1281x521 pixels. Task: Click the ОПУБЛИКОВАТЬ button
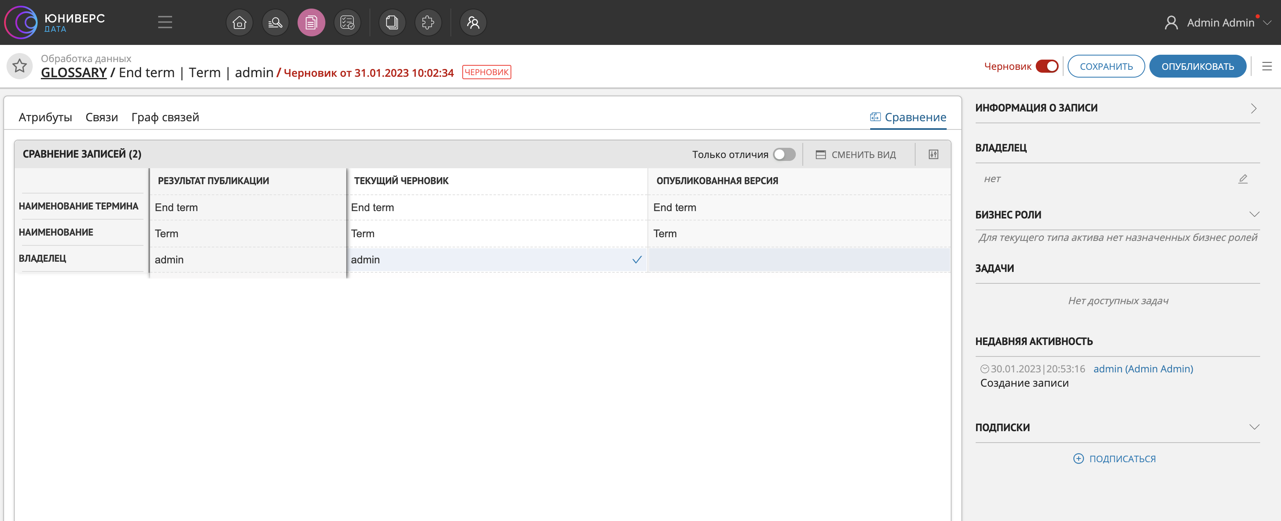pos(1198,66)
